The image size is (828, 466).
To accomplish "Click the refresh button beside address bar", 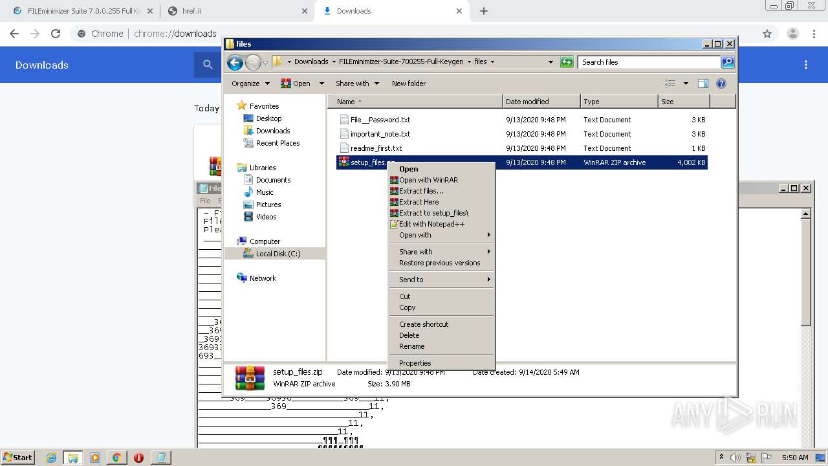I will pos(567,62).
